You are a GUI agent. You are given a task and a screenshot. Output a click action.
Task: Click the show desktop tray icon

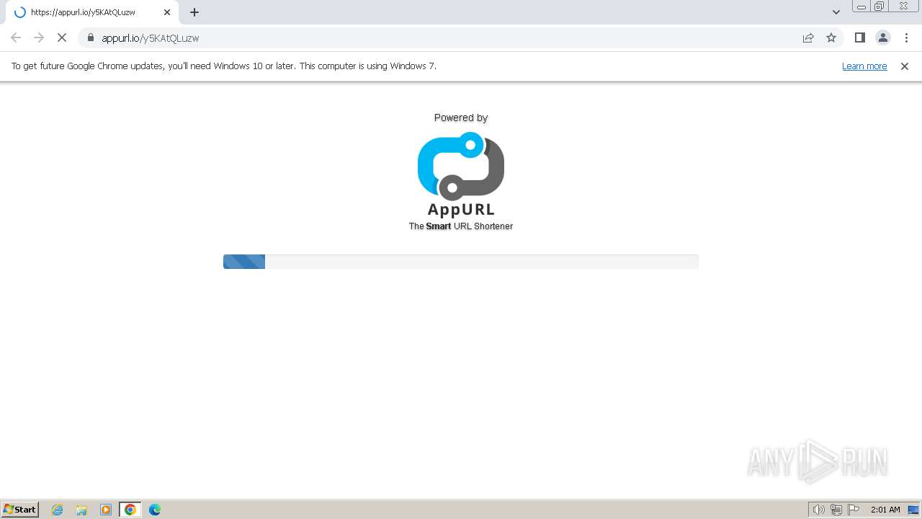click(x=913, y=510)
